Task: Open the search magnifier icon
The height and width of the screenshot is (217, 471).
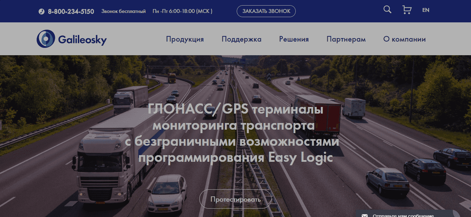Action: tap(387, 10)
